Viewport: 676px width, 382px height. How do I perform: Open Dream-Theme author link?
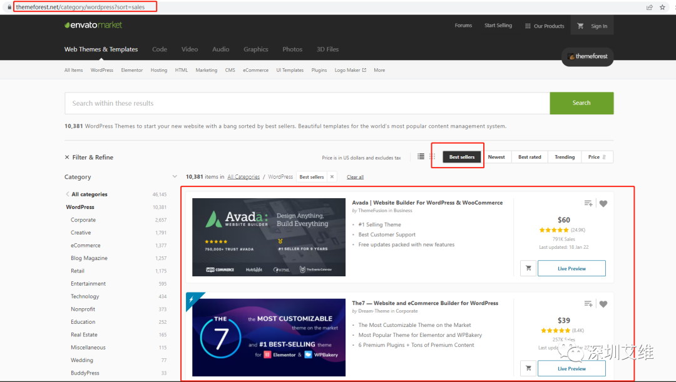coord(374,311)
